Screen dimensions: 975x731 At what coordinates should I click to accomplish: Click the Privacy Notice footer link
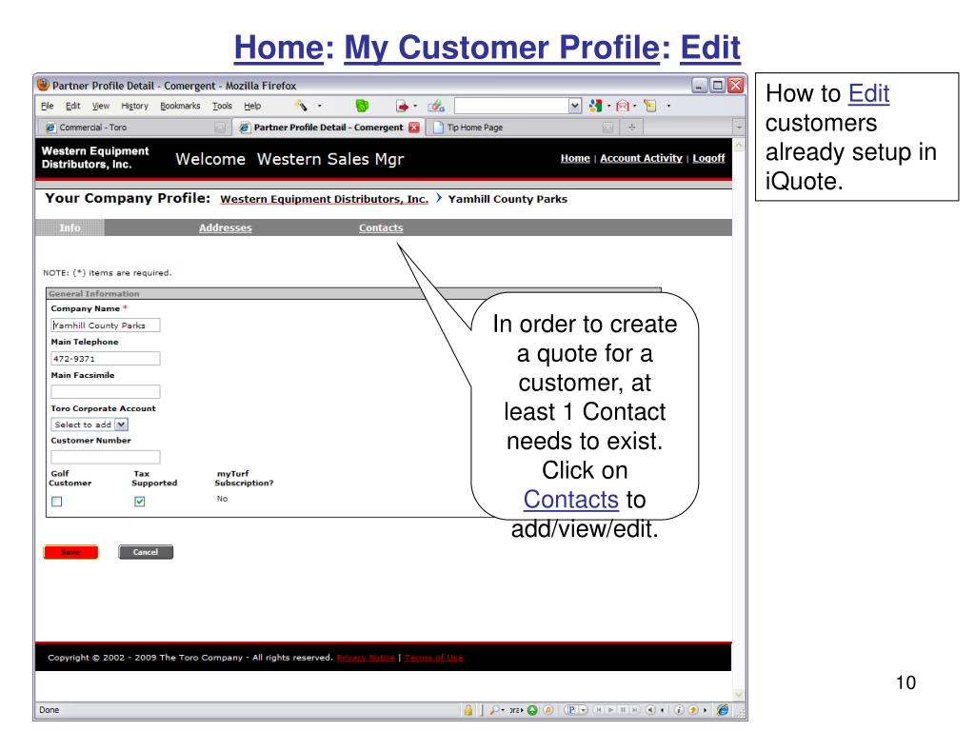point(366,658)
